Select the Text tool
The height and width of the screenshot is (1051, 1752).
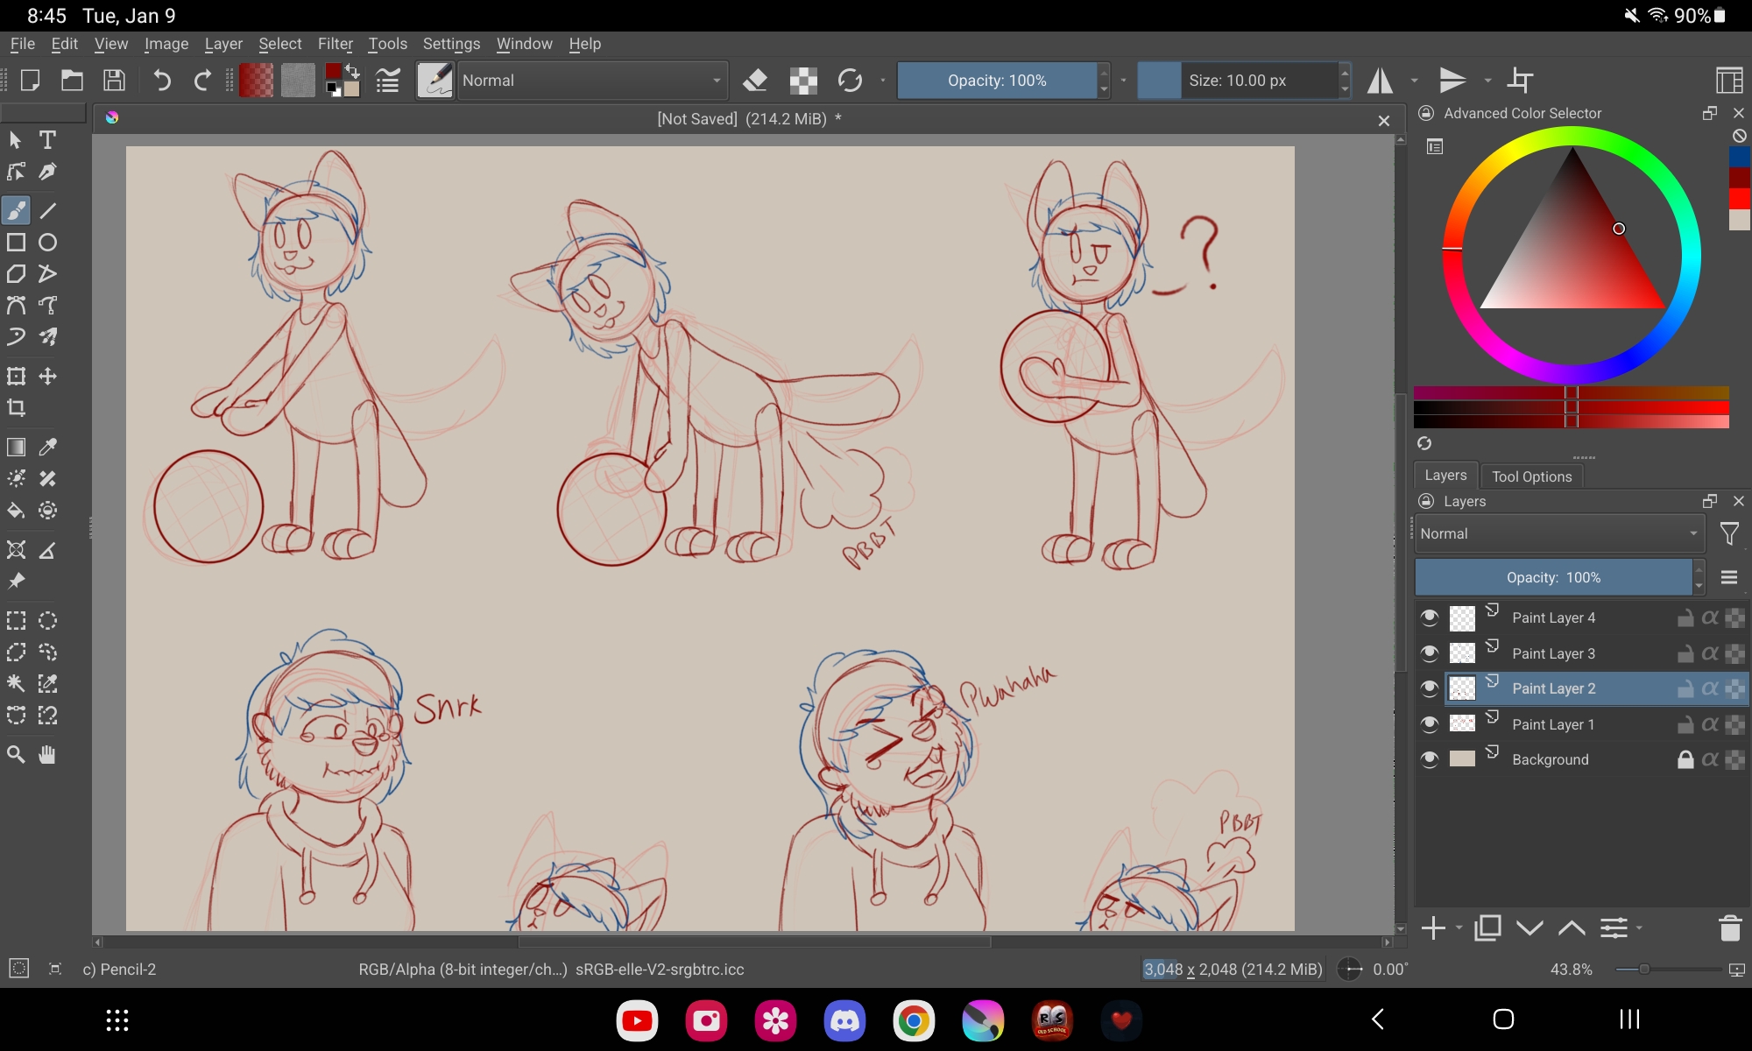pos(47,140)
